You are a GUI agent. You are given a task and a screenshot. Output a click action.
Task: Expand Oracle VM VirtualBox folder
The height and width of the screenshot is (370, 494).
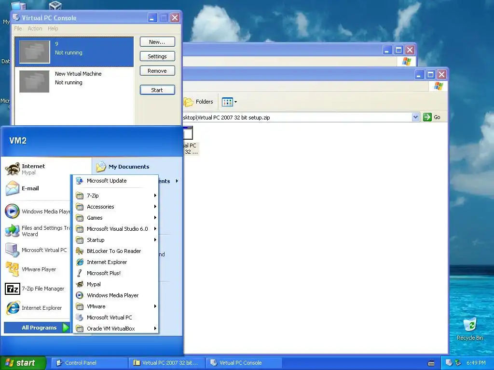[x=116, y=329]
